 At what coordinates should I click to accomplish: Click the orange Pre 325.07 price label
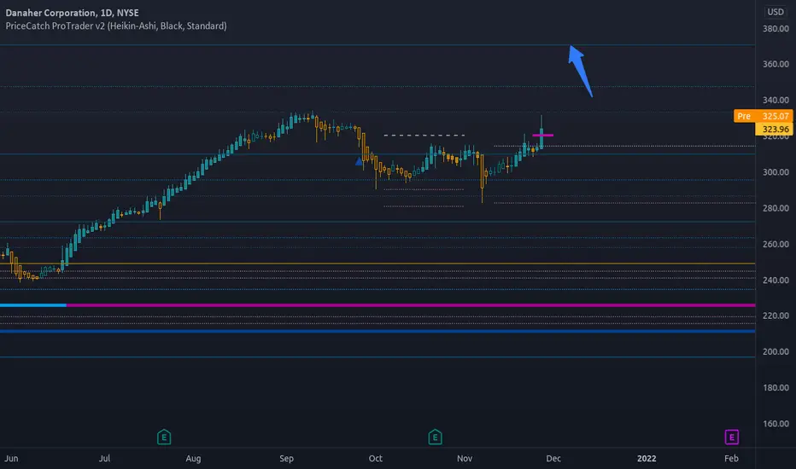tap(763, 116)
